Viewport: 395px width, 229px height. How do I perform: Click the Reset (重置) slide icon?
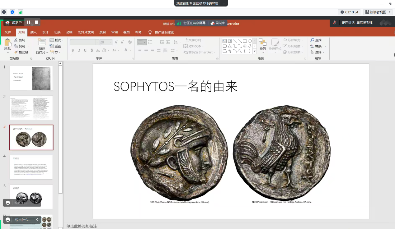coord(52,46)
